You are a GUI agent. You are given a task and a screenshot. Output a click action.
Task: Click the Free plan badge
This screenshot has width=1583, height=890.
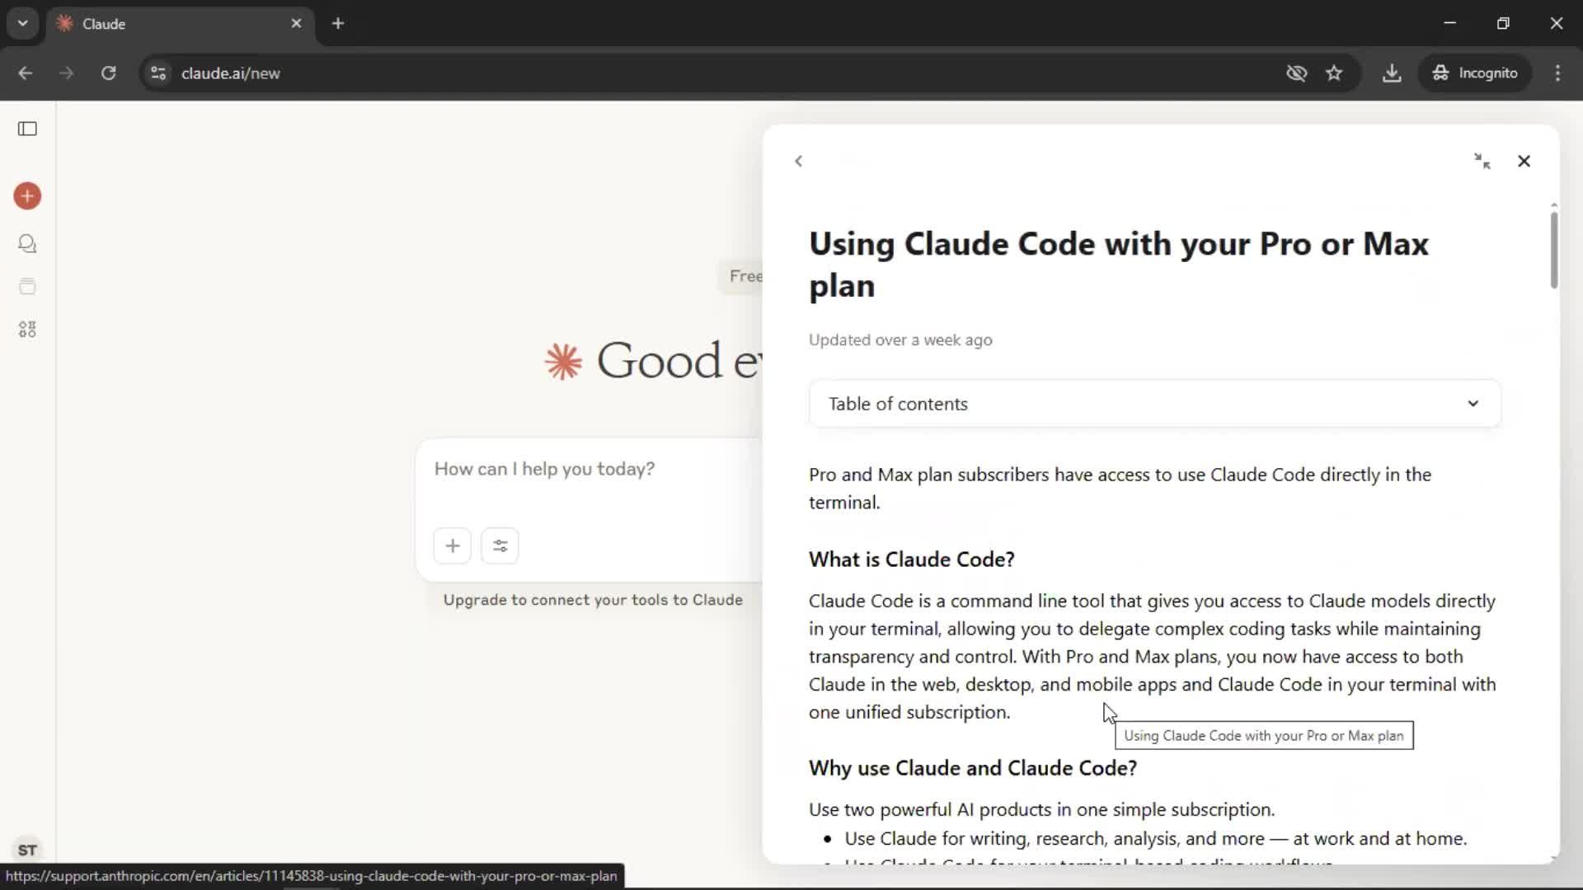[742, 276]
